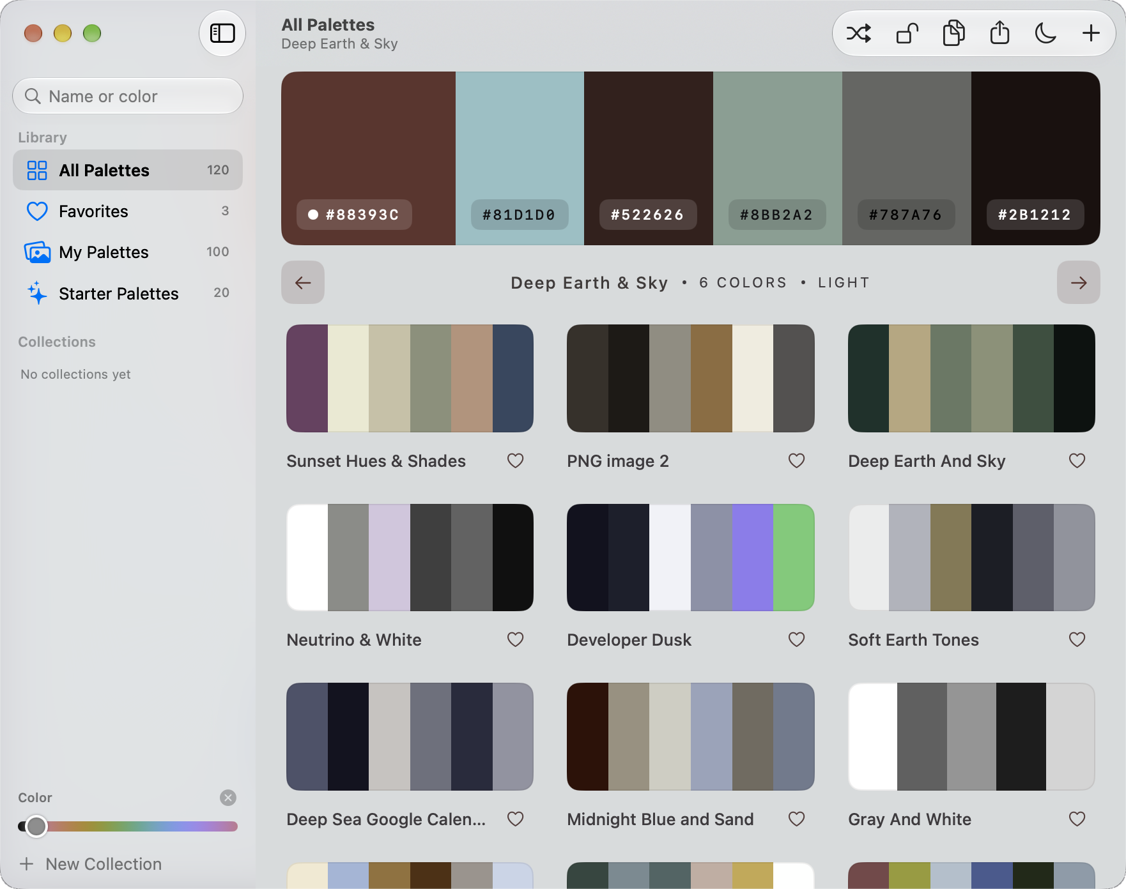Screen dimensions: 1126x889
Task: Click the #2B1212 hex label
Action: tap(1035, 215)
